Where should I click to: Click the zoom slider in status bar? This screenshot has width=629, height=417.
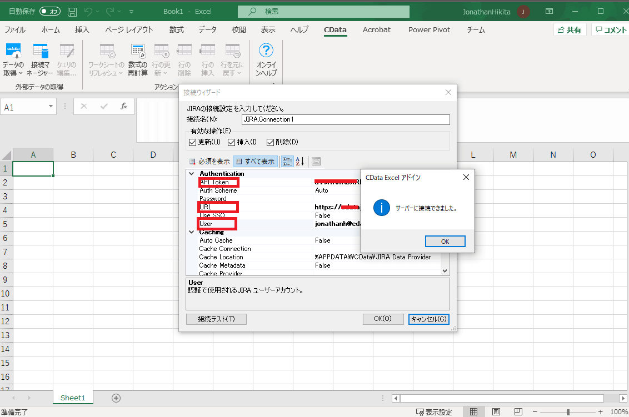pos(568,412)
